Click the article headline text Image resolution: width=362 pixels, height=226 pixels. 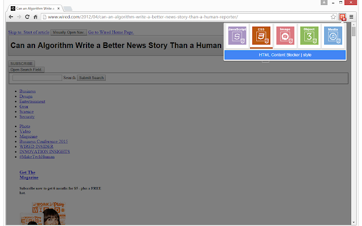pyautogui.click(x=116, y=45)
